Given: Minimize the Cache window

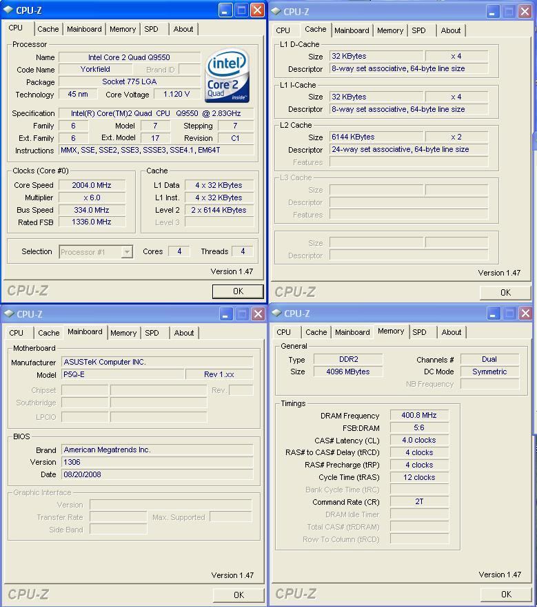Looking at the screenshot, I should 492,11.
